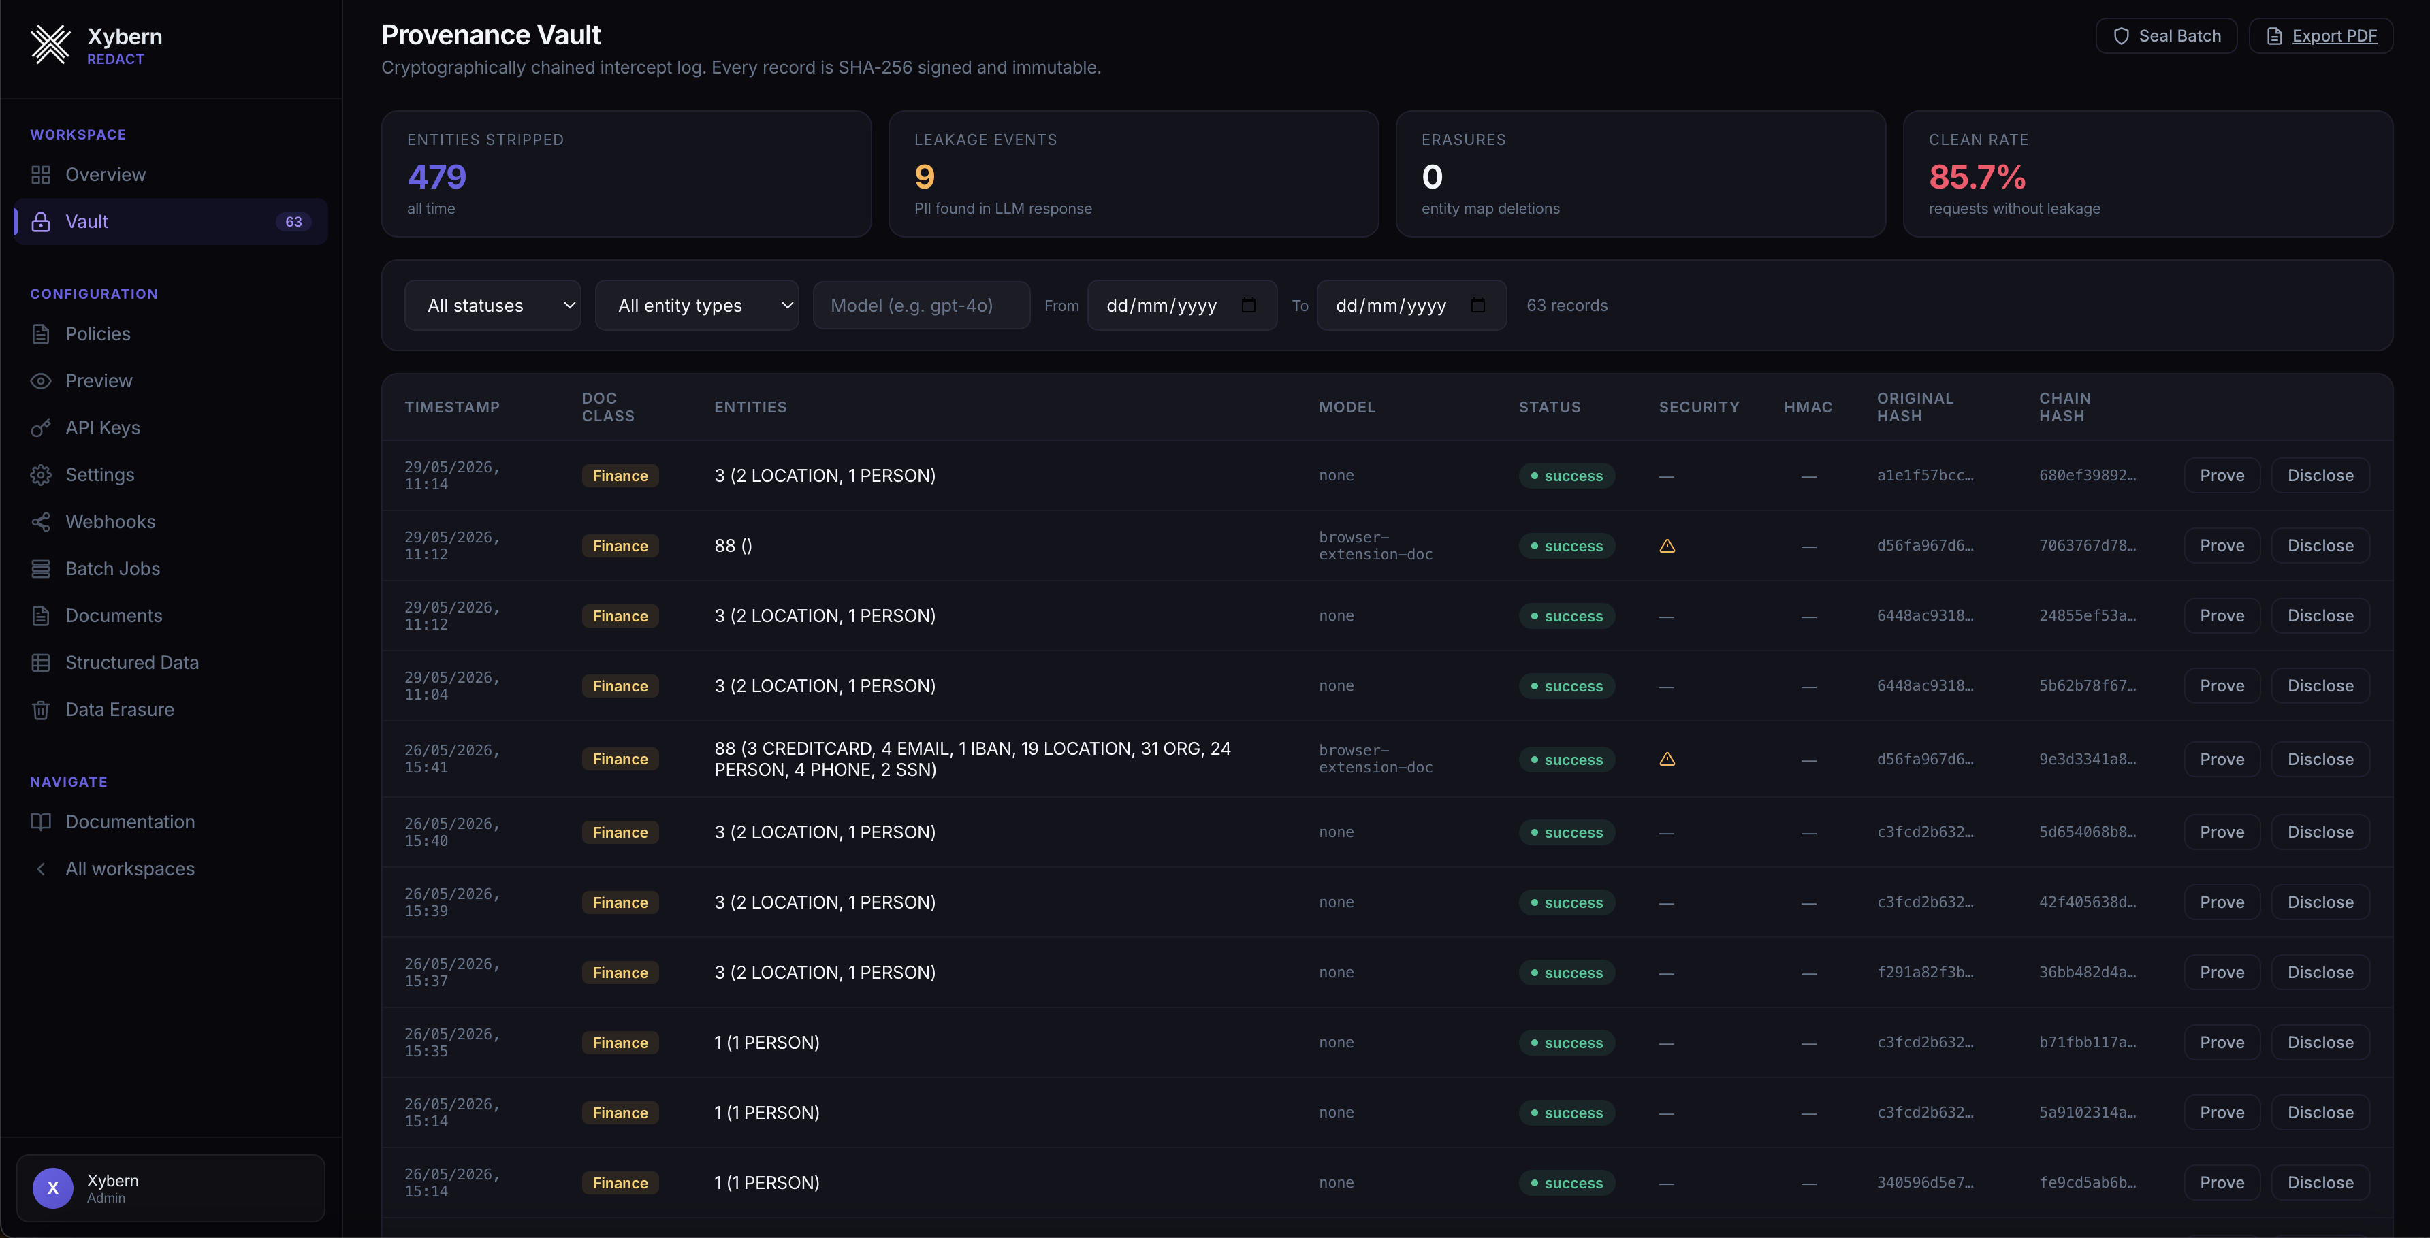The image size is (2430, 1238).
Task: Click the Leakage Events 9 card
Action: [1133, 174]
